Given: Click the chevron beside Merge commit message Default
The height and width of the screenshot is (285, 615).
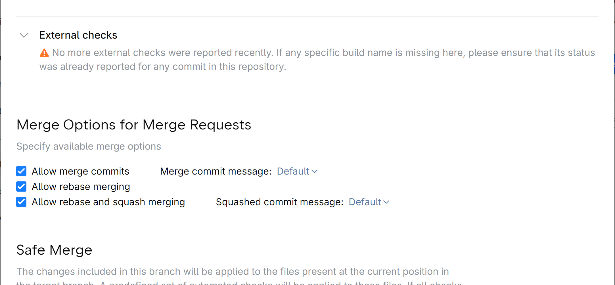Looking at the screenshot, I should 314,171.
